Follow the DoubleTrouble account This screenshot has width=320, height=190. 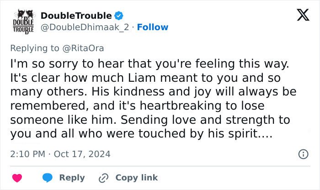pos(152,27)
